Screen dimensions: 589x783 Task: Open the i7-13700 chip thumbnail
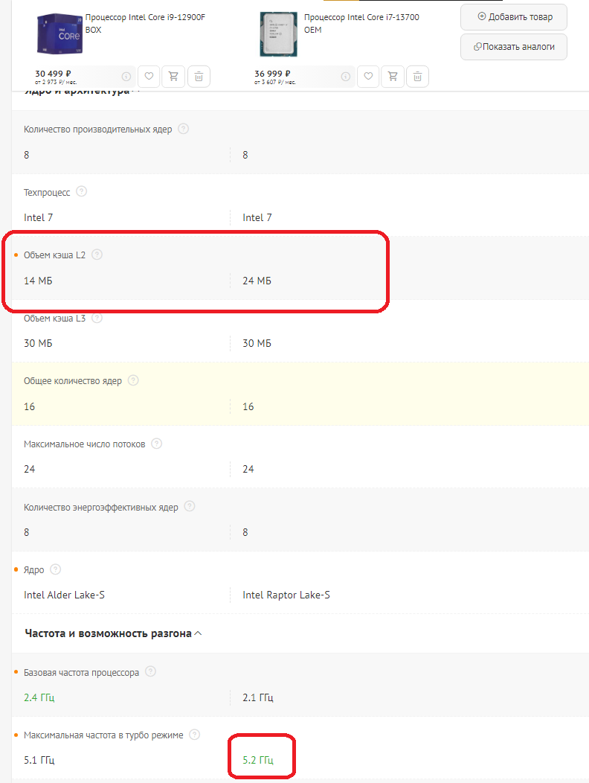click(x=279, y=34)
